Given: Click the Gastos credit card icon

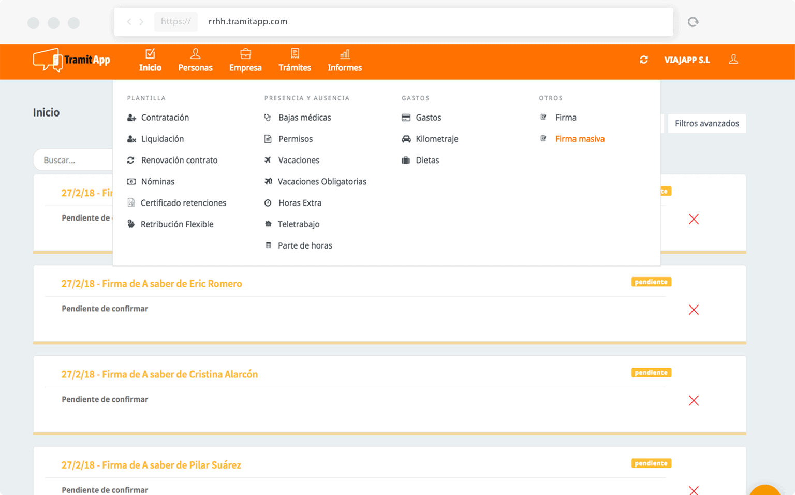Looking at the screenshot, I should (x=406, y=118).
